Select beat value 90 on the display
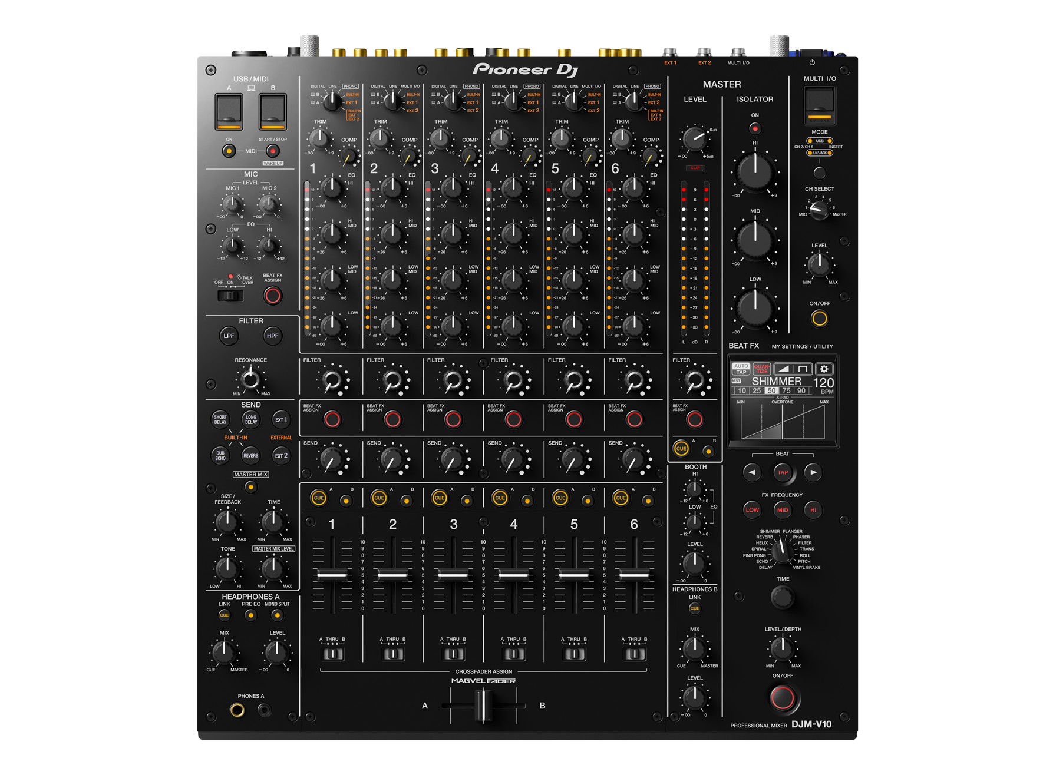The width and height of the screenshot is (1056, 775). tap(801, 391)
